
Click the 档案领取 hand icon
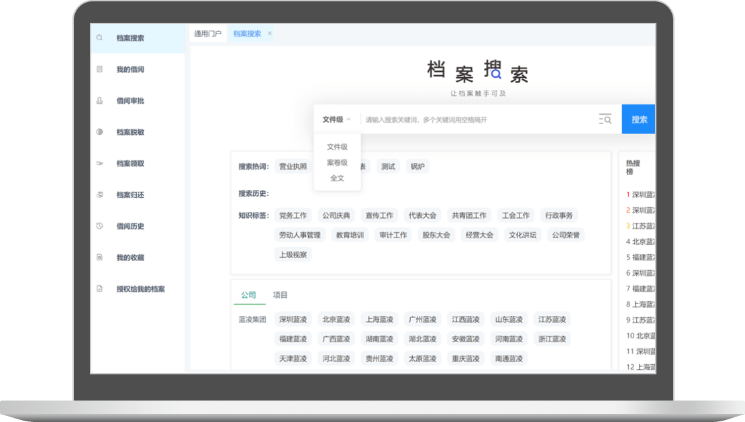(x=99, y=163)
